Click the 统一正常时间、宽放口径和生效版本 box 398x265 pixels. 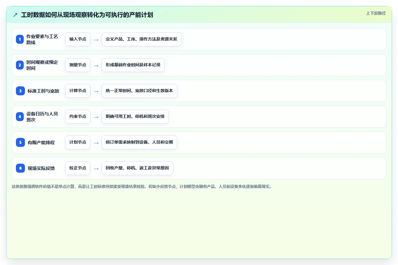(x=139, y=91)
